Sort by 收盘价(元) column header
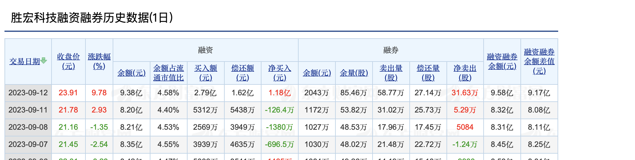This screenshot has height=160, width=635. 68,62
